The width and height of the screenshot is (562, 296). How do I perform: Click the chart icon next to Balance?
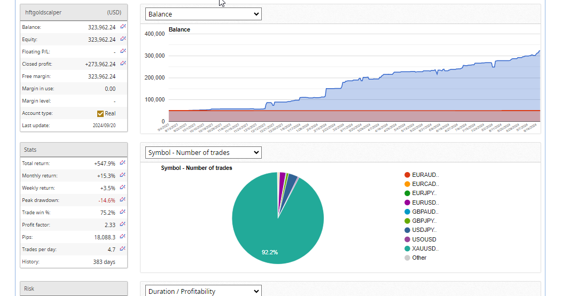tap(123, 26)
